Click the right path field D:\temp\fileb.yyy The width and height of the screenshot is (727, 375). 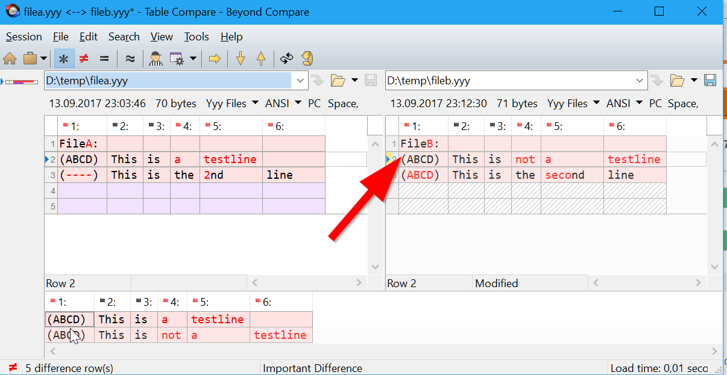pyautogui.click(x=509, y=81)
